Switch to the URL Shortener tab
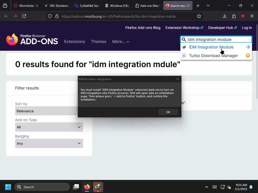The image size is (258, 193). click(x=57, y=6)
